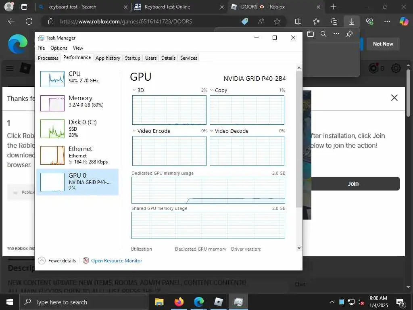Screen dimensions: 413x310
Task: Pin the downloads popup
Action: pos(350,34)
